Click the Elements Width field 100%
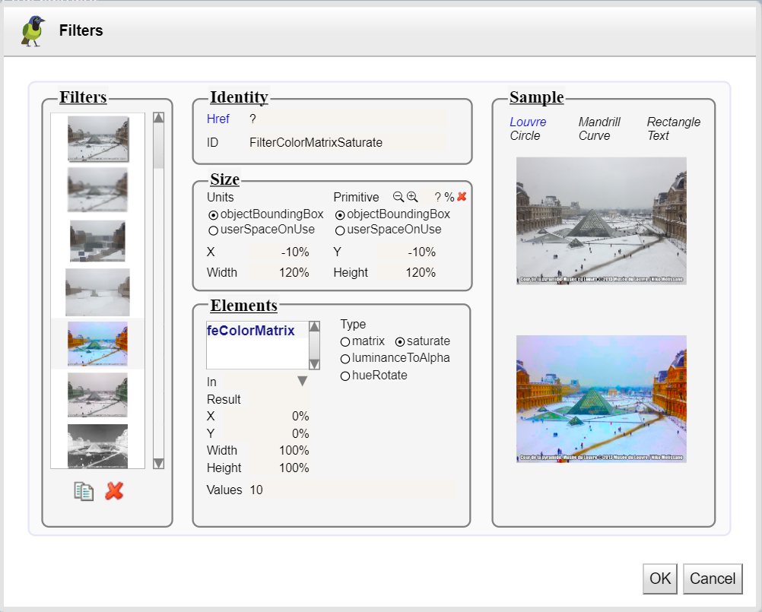This screenshot has width=762, height=612. click(x=279, y=450)
